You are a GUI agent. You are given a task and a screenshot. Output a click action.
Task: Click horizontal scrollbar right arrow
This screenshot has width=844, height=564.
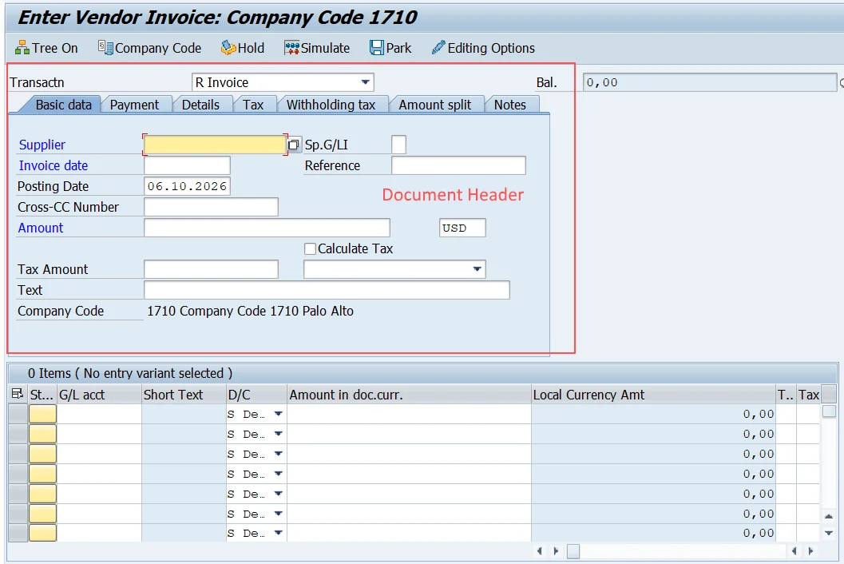click(x=556, y=551)
